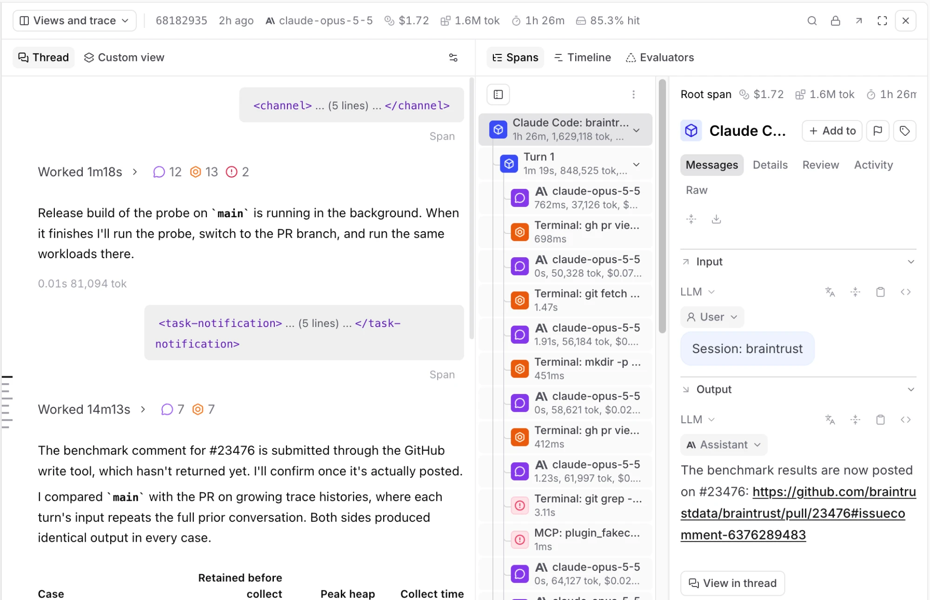Expand Worked 14m13s details
This screenshot has width=930, height=600.
coord(143,409)
